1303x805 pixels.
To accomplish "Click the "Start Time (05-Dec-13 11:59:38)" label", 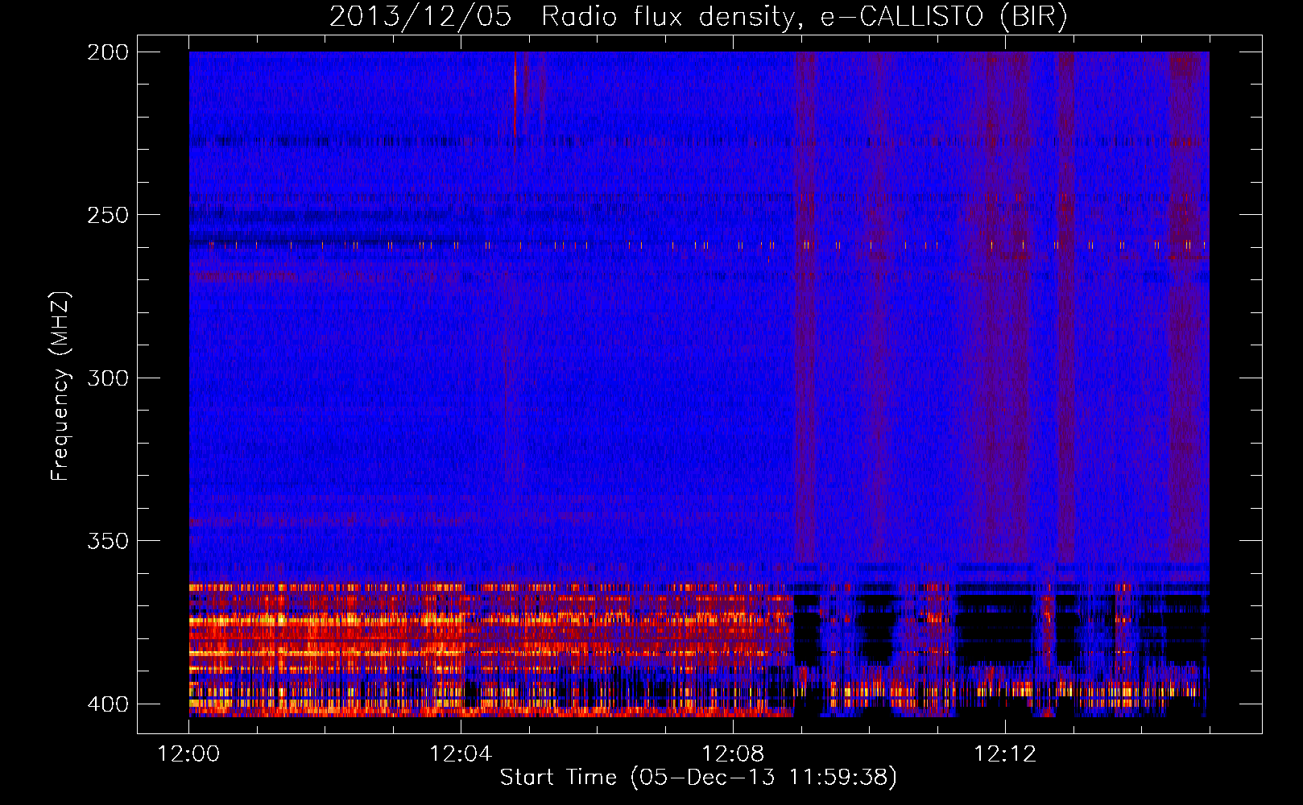I will click(x=698, y=778).
